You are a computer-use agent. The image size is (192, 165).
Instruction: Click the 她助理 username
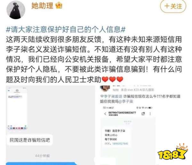pos(42,6)
